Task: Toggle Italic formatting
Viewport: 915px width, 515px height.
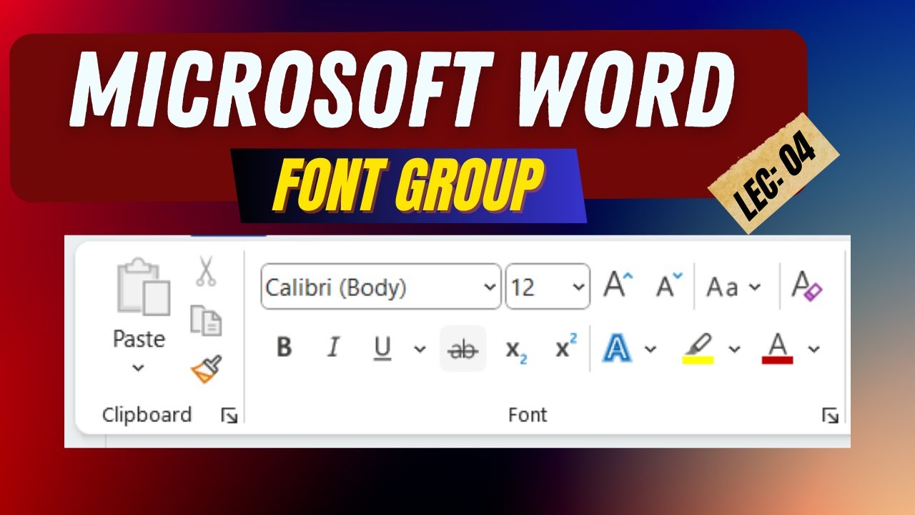Action: click(x=332, y=348)
